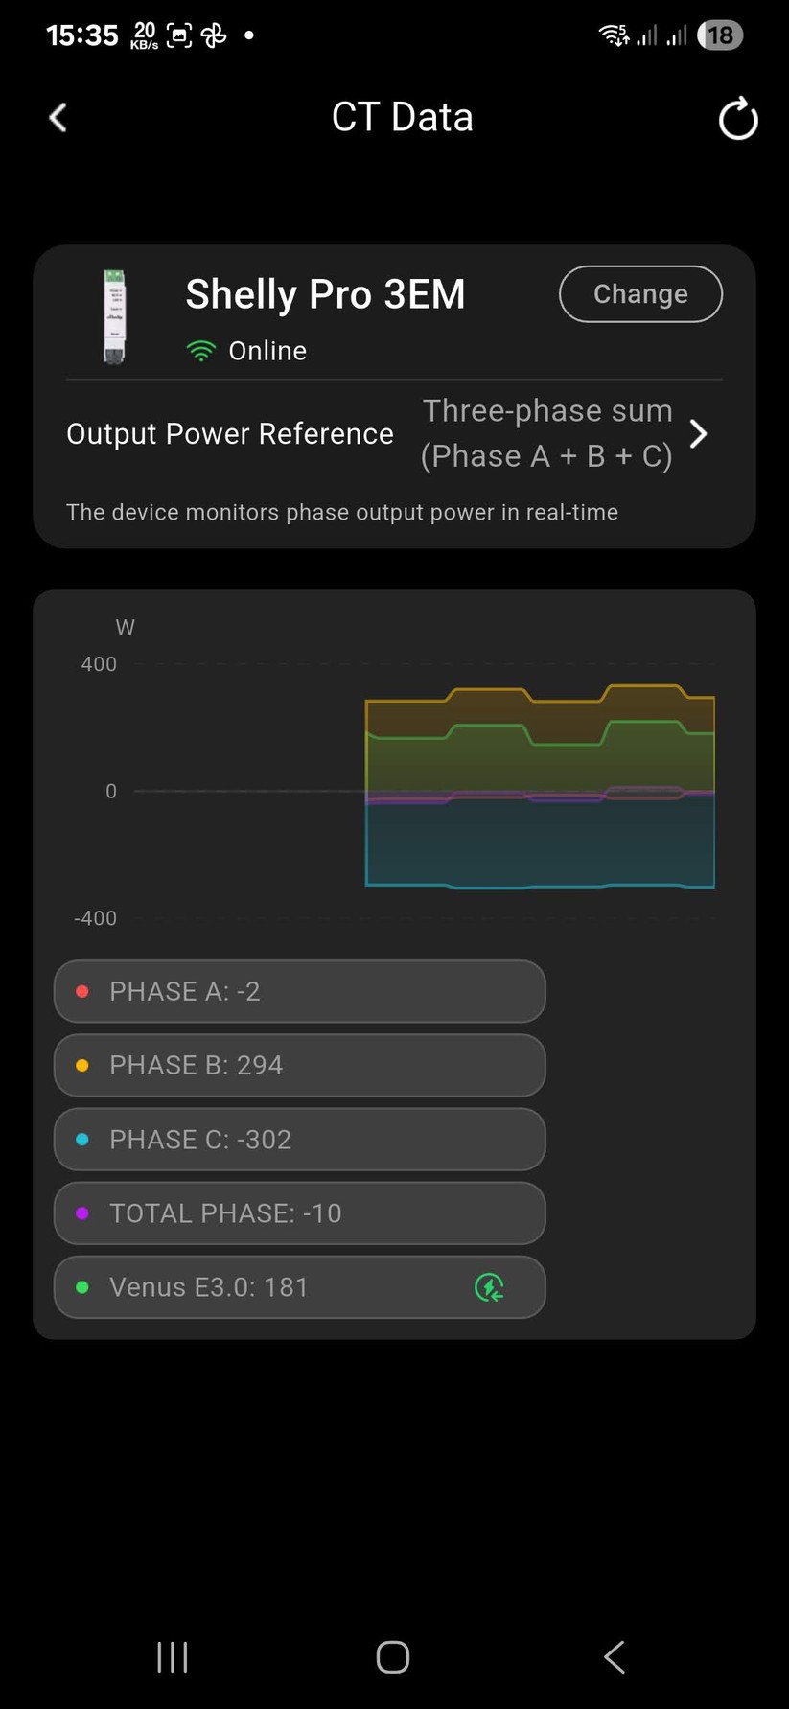Screen dimensions: 789x1709
Task: Tap the back arrow to leave CT Data
Action: (x=58, y=117)
